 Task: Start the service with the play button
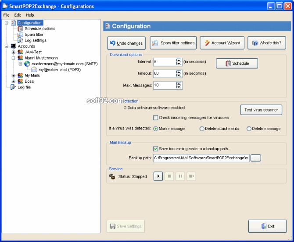tap(158, 176)
